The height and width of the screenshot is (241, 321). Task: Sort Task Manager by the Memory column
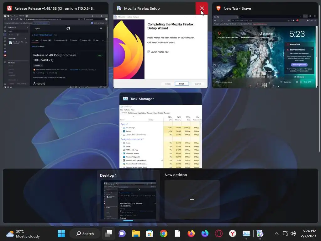177,118
